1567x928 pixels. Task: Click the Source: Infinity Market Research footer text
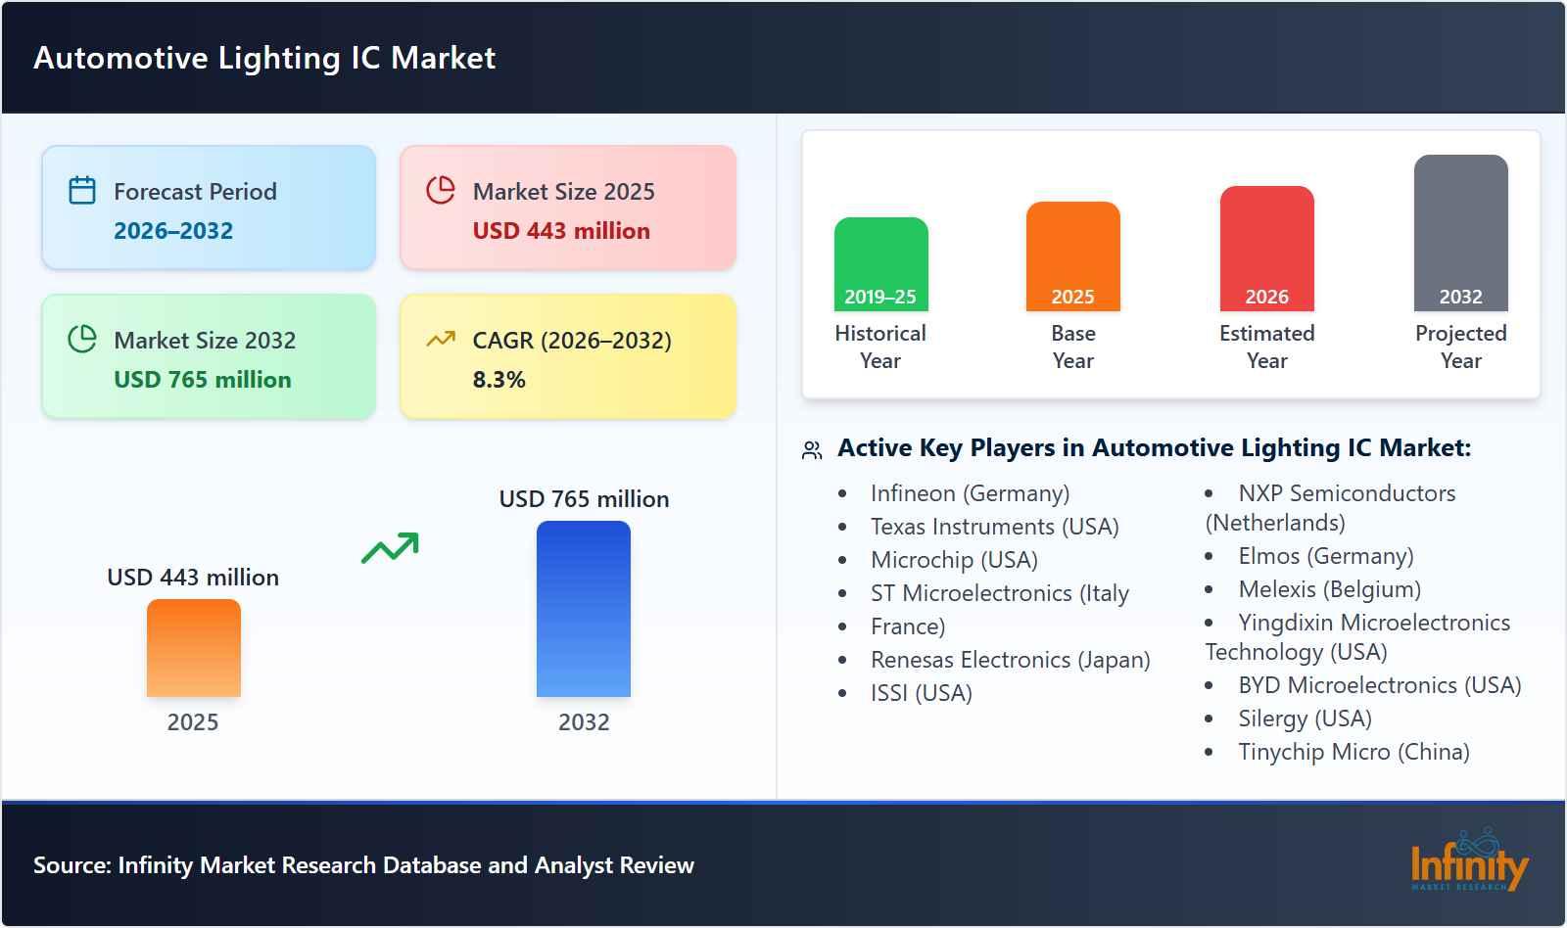pyautogui.click(x=363, y=864)
